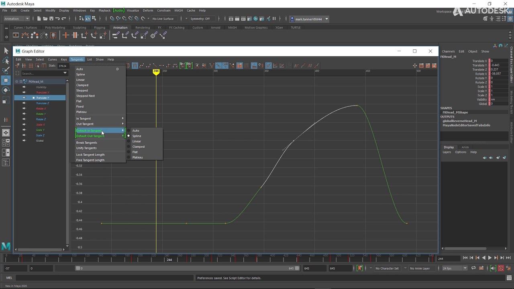Launch Playblast from the Animation shelf
The image size is (514, 289).
point(16,35)
